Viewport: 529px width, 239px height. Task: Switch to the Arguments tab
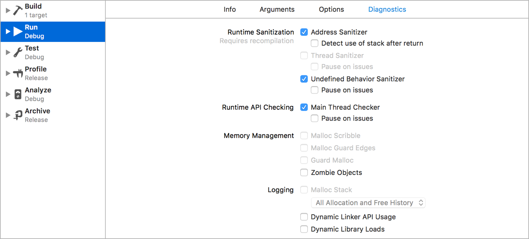point(277,9)
